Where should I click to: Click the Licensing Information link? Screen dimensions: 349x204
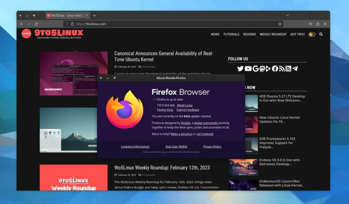135,147
